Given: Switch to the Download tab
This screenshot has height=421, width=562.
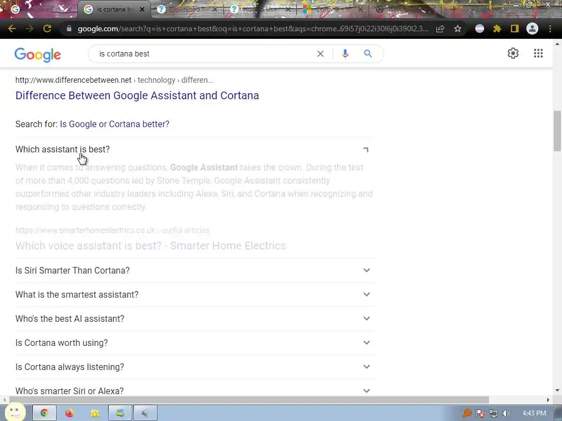Looking at the screenshot, I should click(187, 9).
